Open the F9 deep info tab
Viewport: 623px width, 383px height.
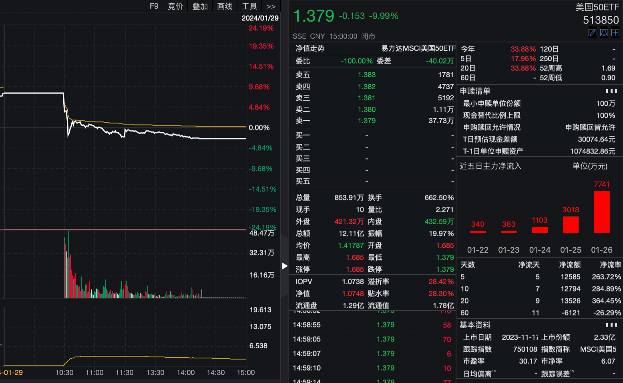154,6
